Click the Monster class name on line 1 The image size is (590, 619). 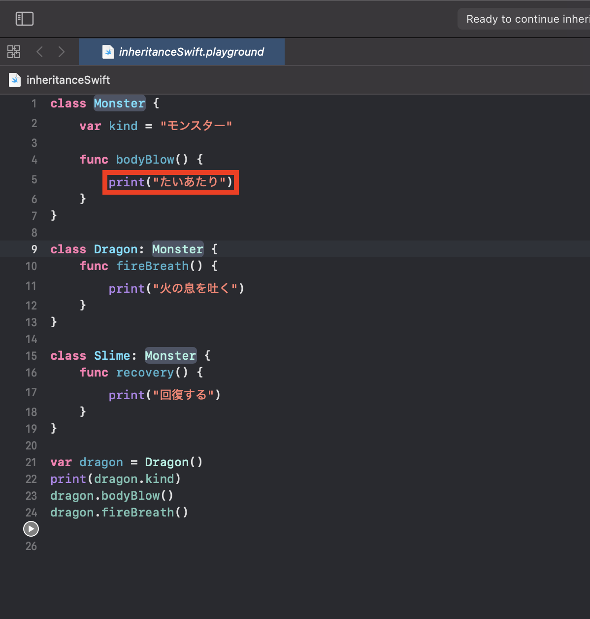coord(120,103)
